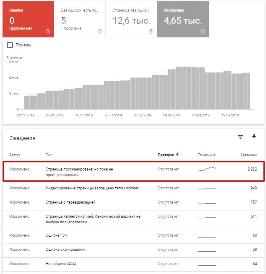
Task: Sort table by Проверка column header
Action: click(x=165, y=155)
